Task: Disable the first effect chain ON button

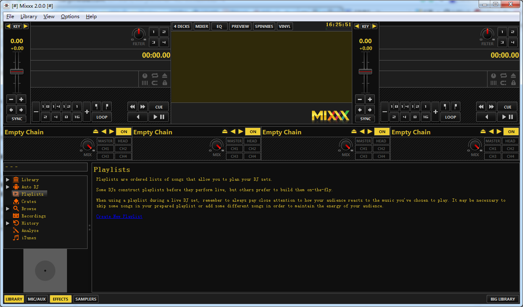Action: pos(123,132)
